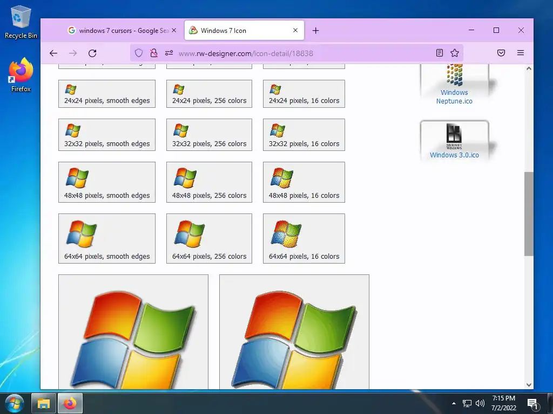Screen dimensions: 553x414
Task: Show hidden system tray icons
Action: (x=454, y=403)
